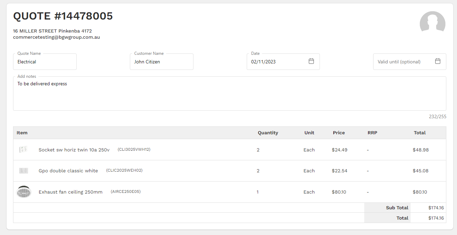457x235 pixels.
Task: Click the commercetesting email address
Action: pos(56,37)
